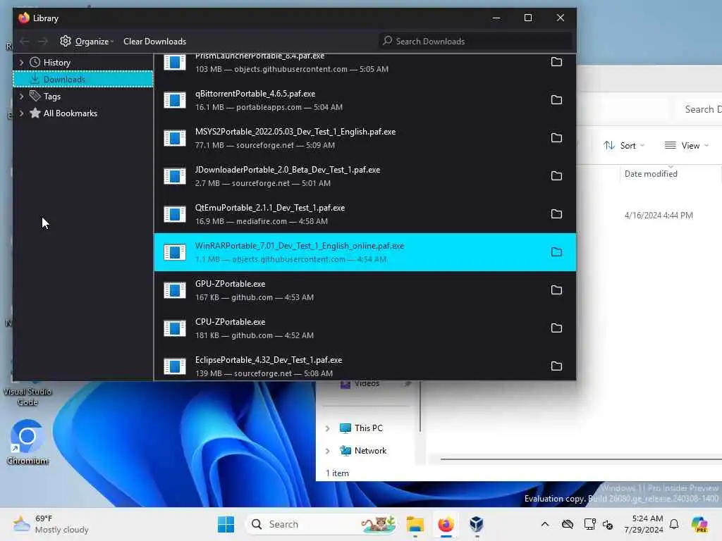Select This PC in File Explorer
The height and width of the screenshot is (541, 722).
(x=362, y=428)
